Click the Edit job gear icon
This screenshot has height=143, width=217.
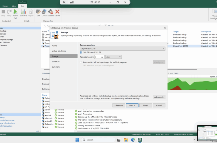pyautogui.click(x=38, y=12)
